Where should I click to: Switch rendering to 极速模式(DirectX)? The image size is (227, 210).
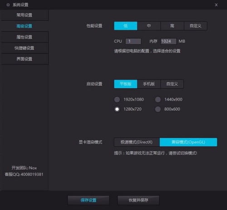point(137,142)
